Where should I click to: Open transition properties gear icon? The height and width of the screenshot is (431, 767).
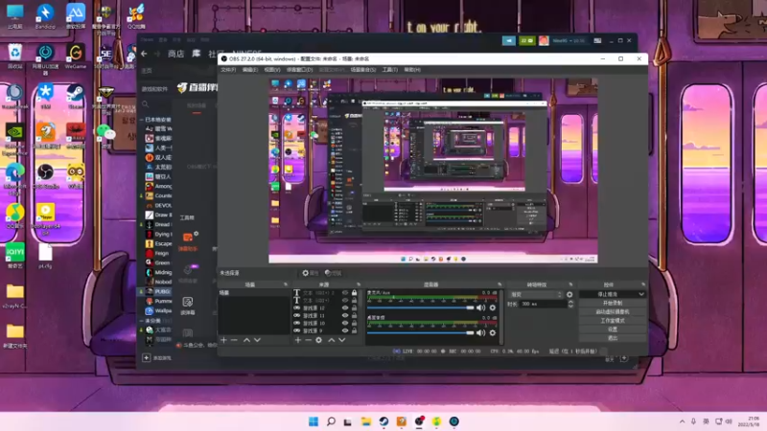pos(569,295)
